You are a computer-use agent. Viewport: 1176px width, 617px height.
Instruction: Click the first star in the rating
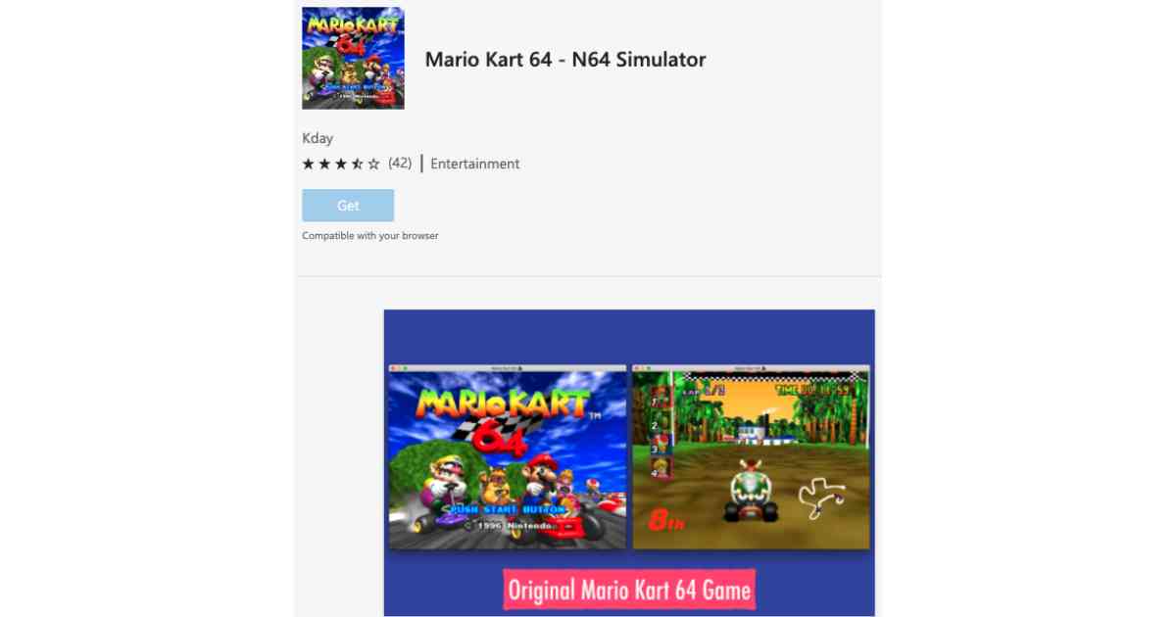coord(309,164)
